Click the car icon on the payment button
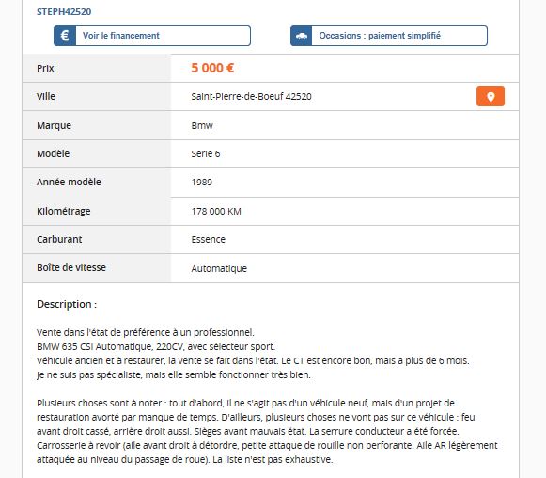The image size is (546, 478). pyautogui.click(x=302, y=36)
